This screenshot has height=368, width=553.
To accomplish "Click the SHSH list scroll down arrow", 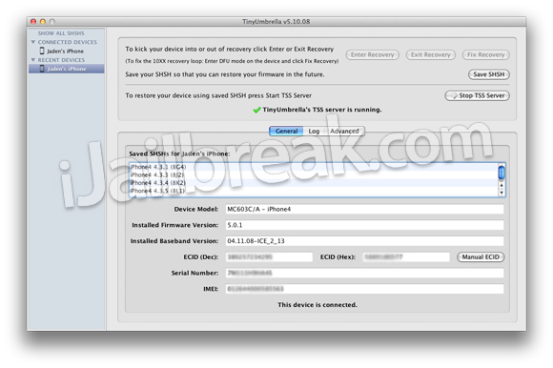I will pyautogui.click(x=502, y=193).
